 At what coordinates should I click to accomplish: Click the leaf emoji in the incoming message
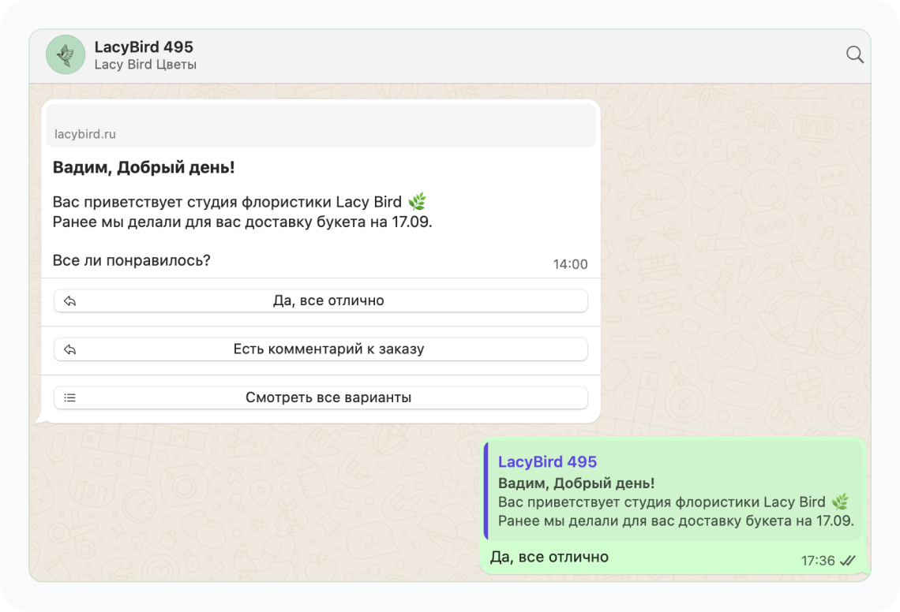point(418,201)
